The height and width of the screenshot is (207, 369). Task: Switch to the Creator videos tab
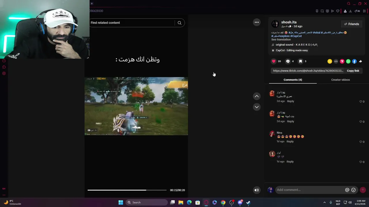[x=340, y=80]
